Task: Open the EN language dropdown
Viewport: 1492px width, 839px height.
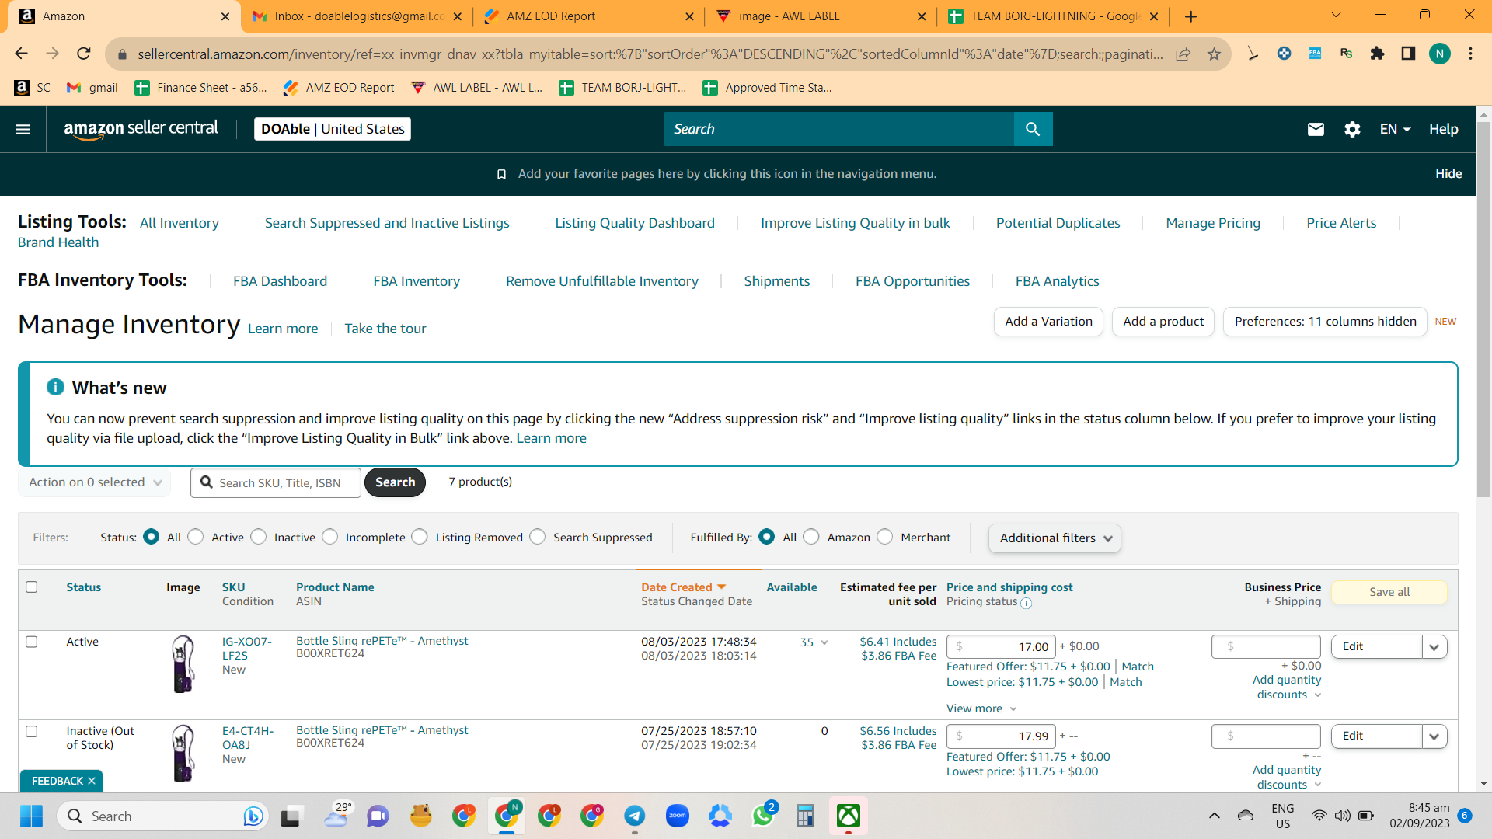Action: click(x=1395, y=129)
